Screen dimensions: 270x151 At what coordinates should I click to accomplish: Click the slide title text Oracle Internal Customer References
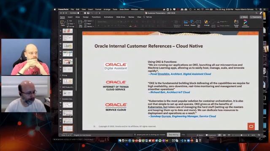(x=148, y=46)
